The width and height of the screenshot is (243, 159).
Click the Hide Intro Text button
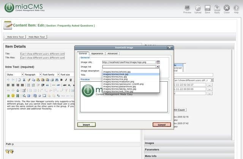coord(16,37)
